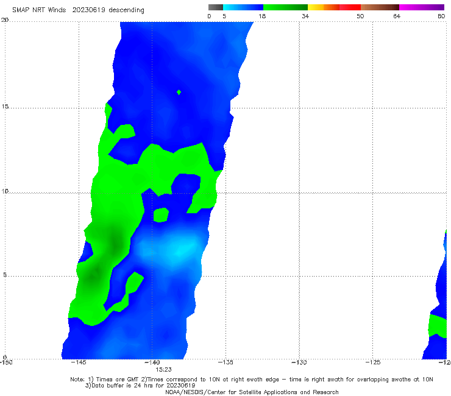Image resolution: width=451 pixels, height=396 pixels.
Task: Click the color bar label '18'
Action: point(261,16)
